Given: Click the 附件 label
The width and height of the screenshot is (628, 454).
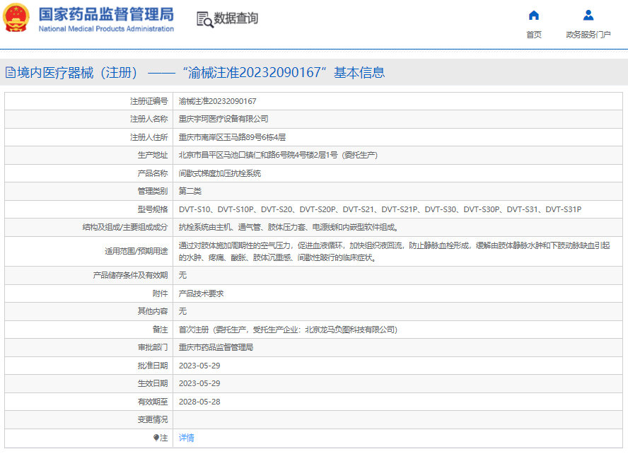Looking at the screenshot, I should click(x=161, y=293).
